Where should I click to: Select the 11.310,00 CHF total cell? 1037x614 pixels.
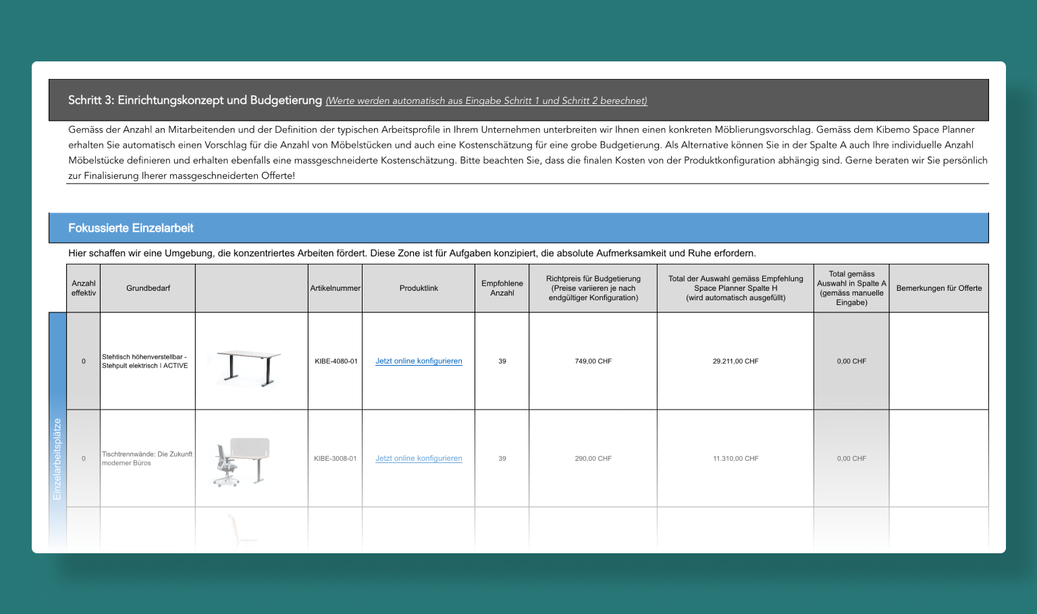[x=735, y=458]
